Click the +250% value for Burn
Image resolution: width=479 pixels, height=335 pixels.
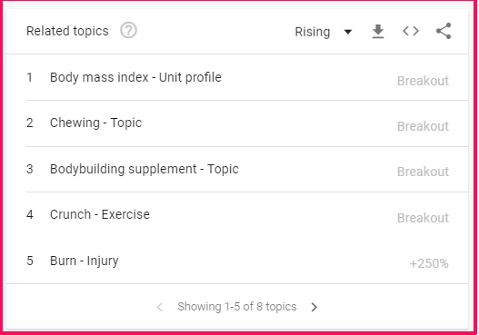point(429,263)
